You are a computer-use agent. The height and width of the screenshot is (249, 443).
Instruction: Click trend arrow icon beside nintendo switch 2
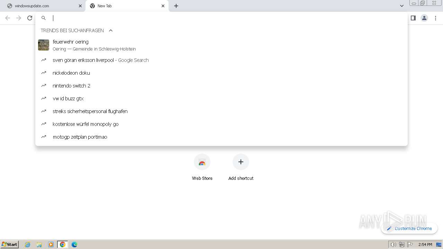click(44, 85)
